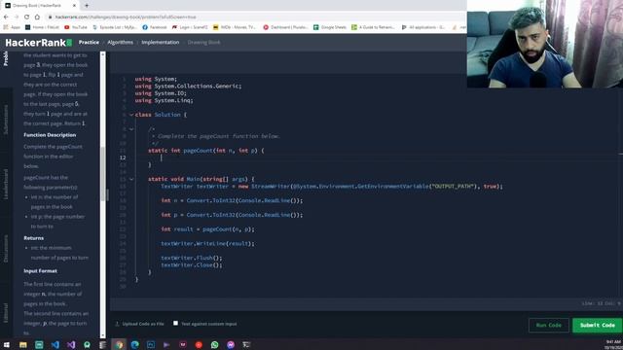Open Microsoft Edge from taskbar
This screenshot has width=623, height=350.
coord(134,345)
